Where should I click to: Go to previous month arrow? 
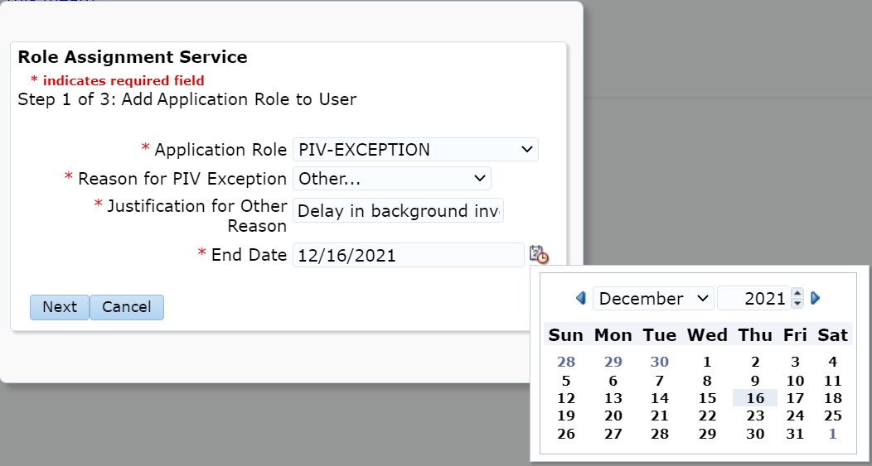click(x=580, y=298)
